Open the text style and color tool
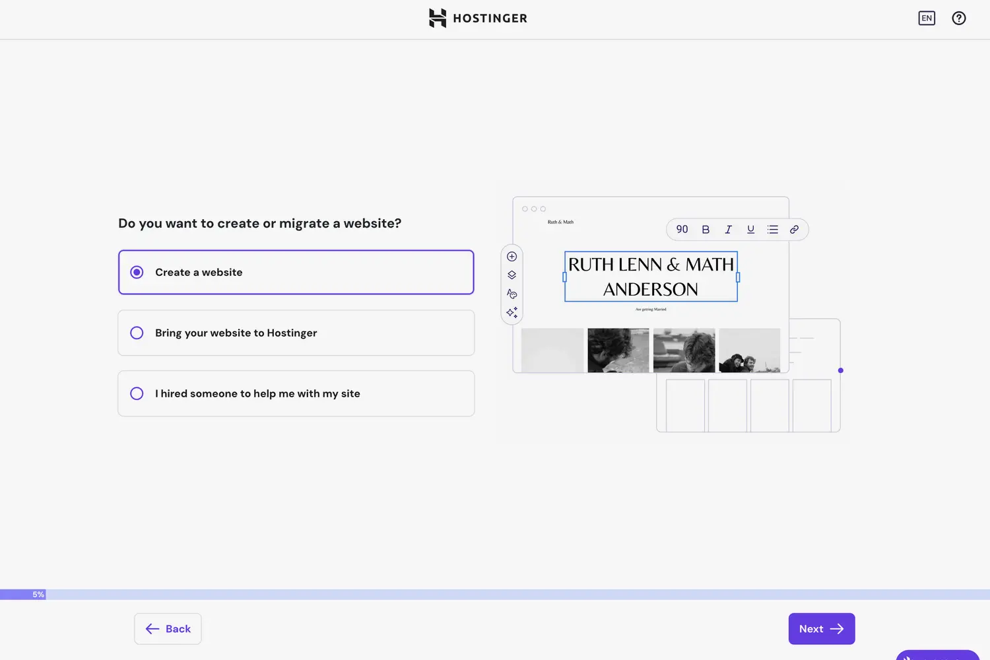990x660 pixels. point(511,294)
